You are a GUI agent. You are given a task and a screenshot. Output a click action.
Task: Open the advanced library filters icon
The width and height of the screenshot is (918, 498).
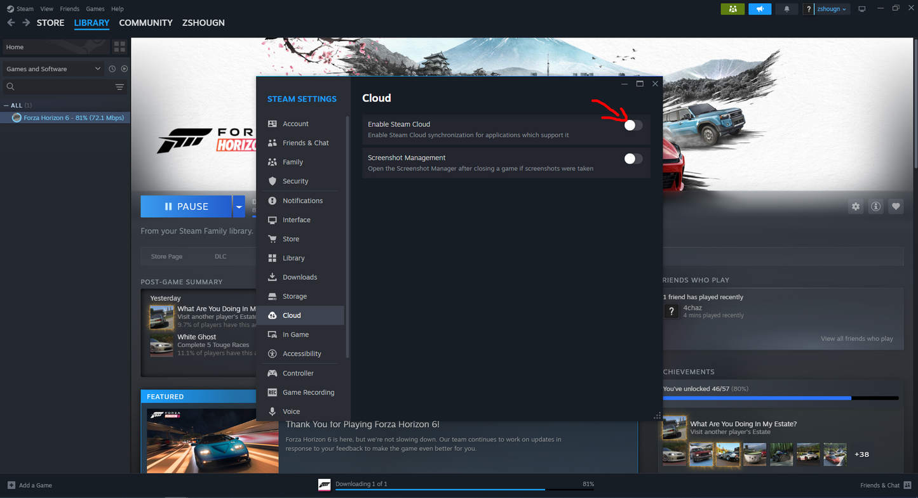[x=119, y=87]
